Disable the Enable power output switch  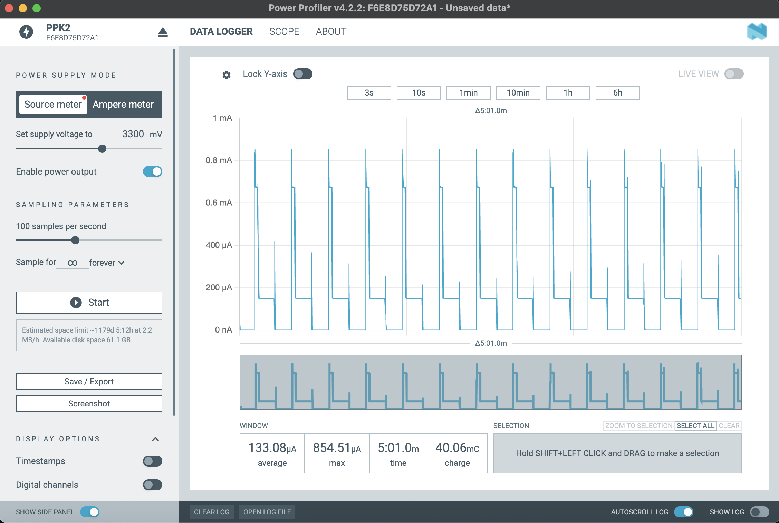[x=152, y=171]
